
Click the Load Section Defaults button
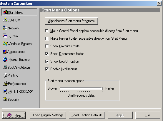87,115
